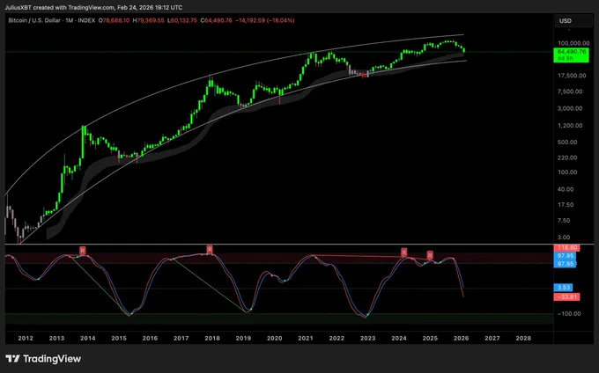Click the 2028 year on time axis
The height and width of the screenshot is (373, 599).
tap(523, 338)
